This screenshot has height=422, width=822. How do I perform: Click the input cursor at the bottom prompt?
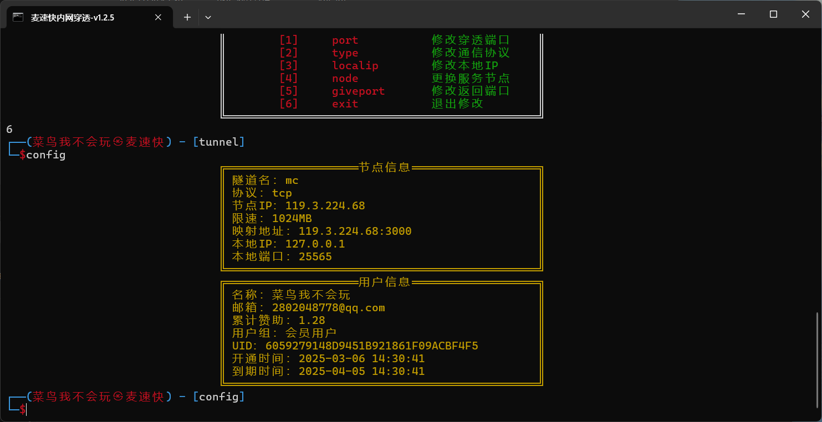(26, 410)
